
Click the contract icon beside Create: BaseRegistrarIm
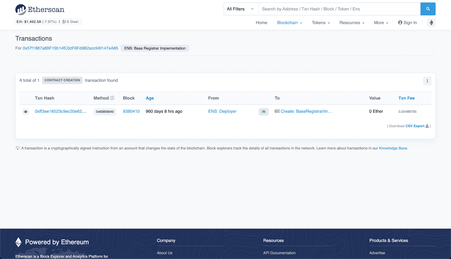pos(277,111)
